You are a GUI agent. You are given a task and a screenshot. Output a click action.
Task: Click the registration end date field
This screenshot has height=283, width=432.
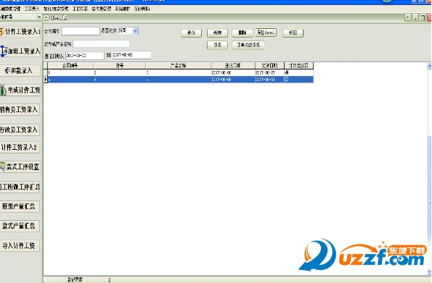pos(131,55)
